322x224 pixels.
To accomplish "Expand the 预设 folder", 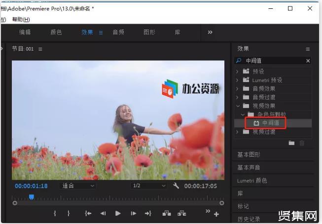I will click(237, 71).
